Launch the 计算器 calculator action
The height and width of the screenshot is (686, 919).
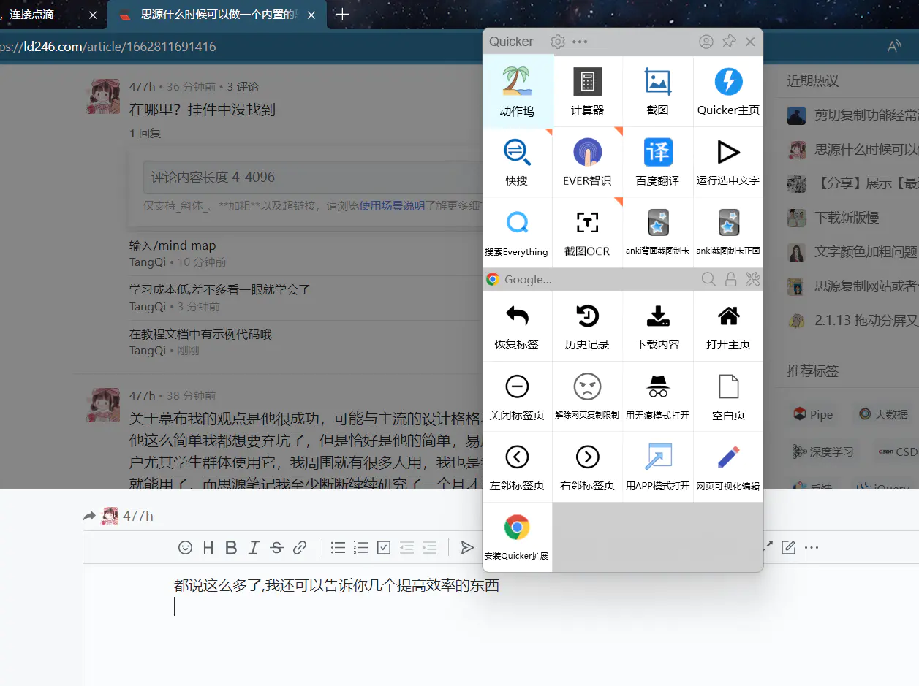(x=588, y=91)
